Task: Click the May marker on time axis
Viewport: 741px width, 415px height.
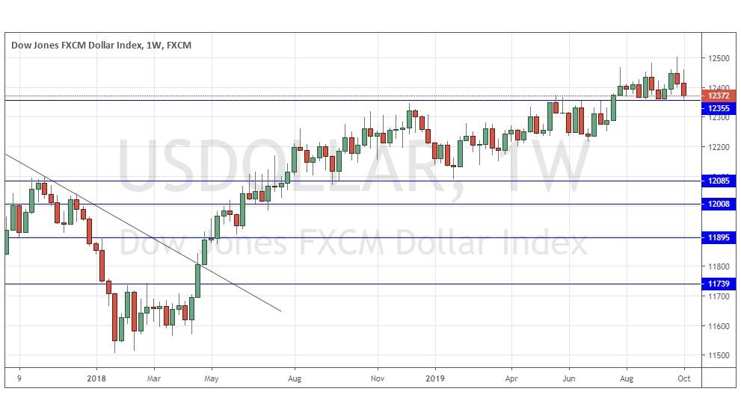Action: tap(211, 378)
